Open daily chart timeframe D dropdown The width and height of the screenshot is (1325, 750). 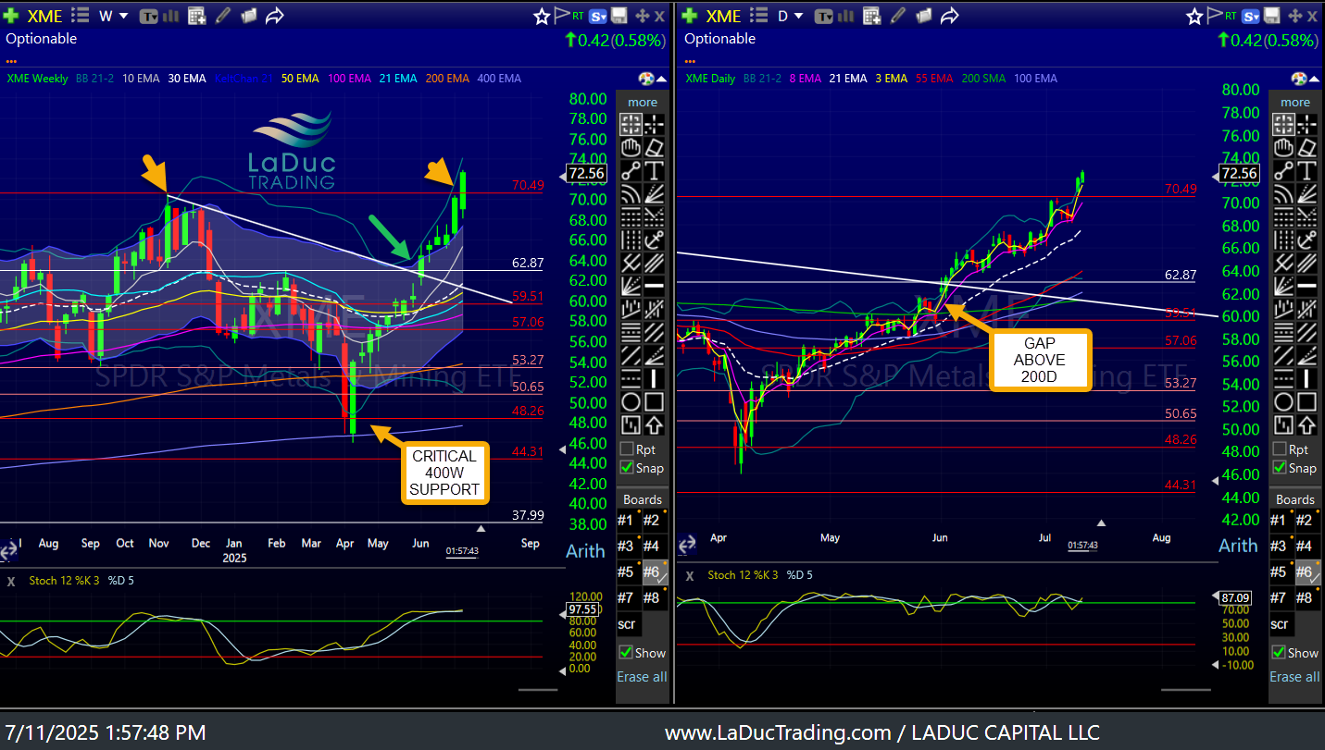coord(793,16)
